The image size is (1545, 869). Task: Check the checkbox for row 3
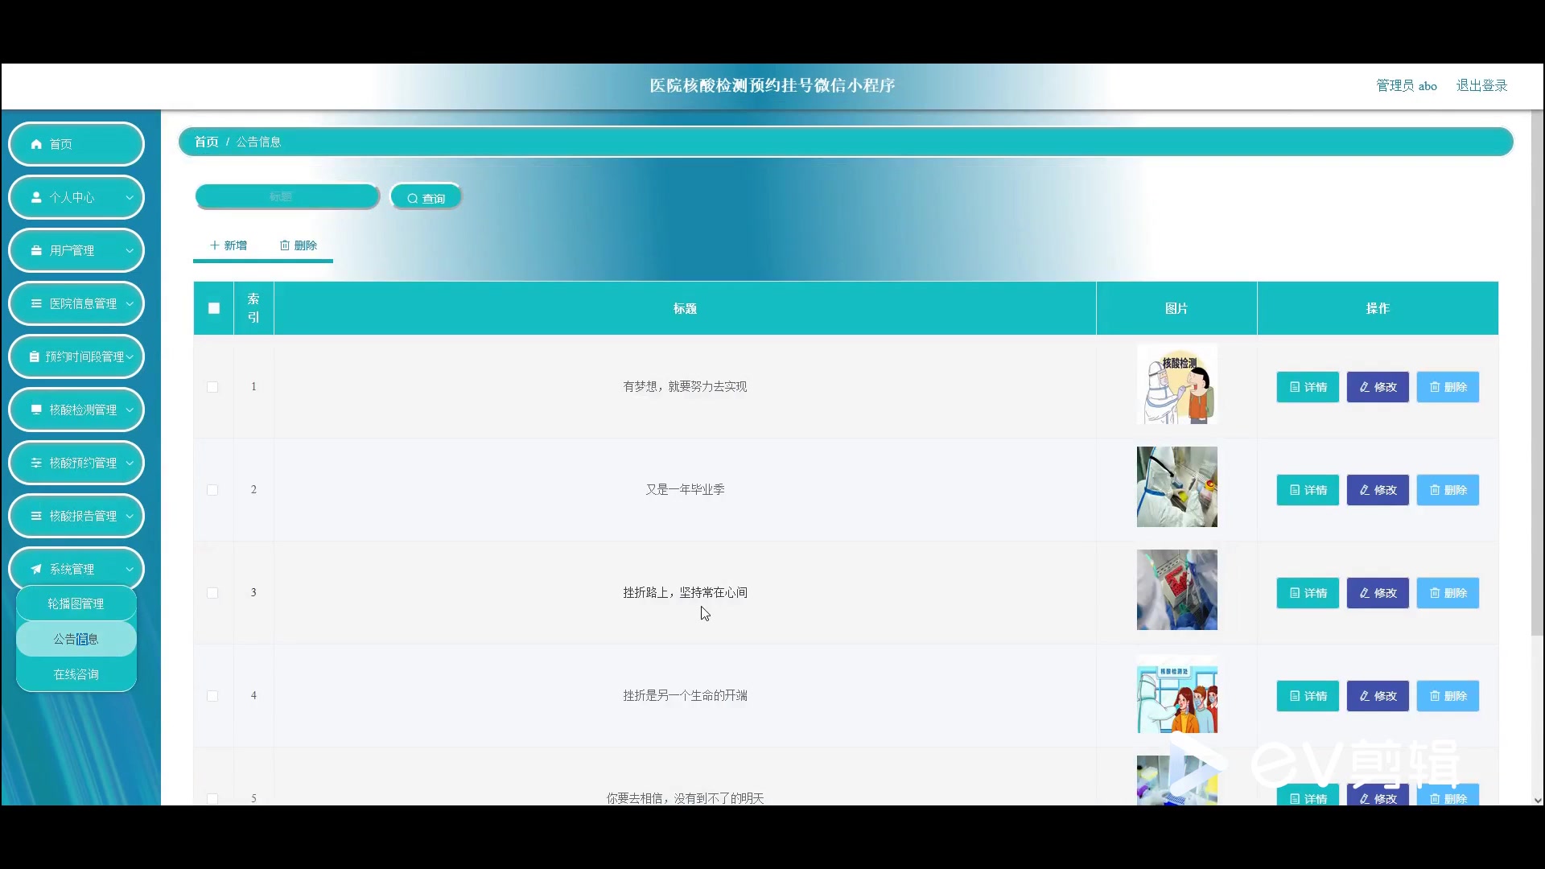coord(212,593)
